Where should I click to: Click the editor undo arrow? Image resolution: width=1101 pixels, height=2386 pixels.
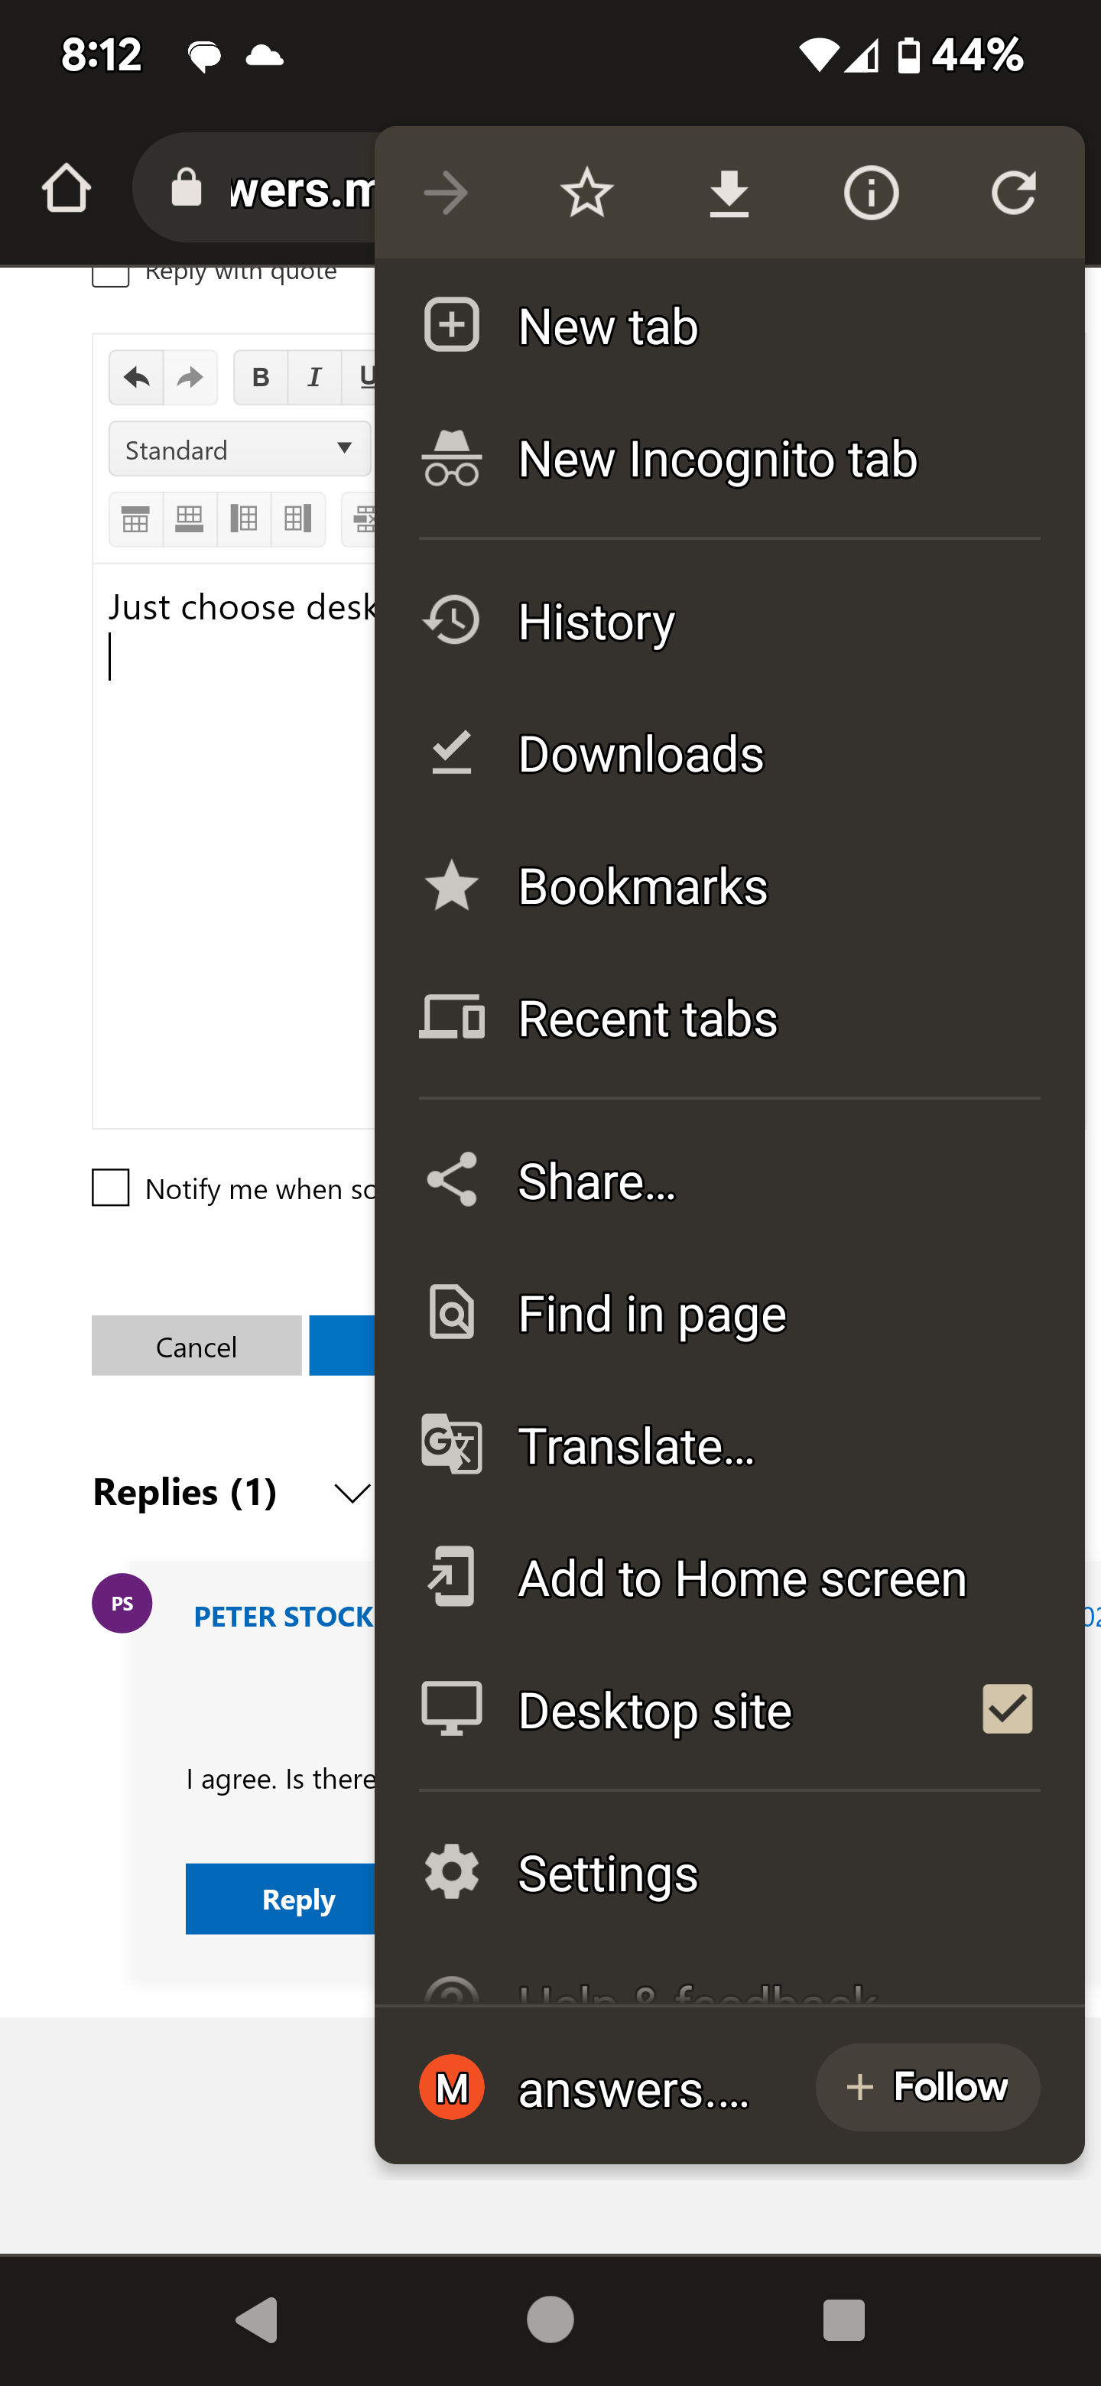(x=136, y=377)
